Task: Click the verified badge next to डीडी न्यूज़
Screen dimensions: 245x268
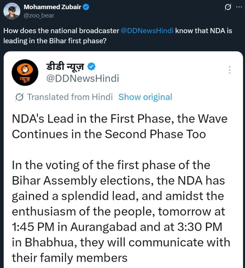Action: coord(91,66)
